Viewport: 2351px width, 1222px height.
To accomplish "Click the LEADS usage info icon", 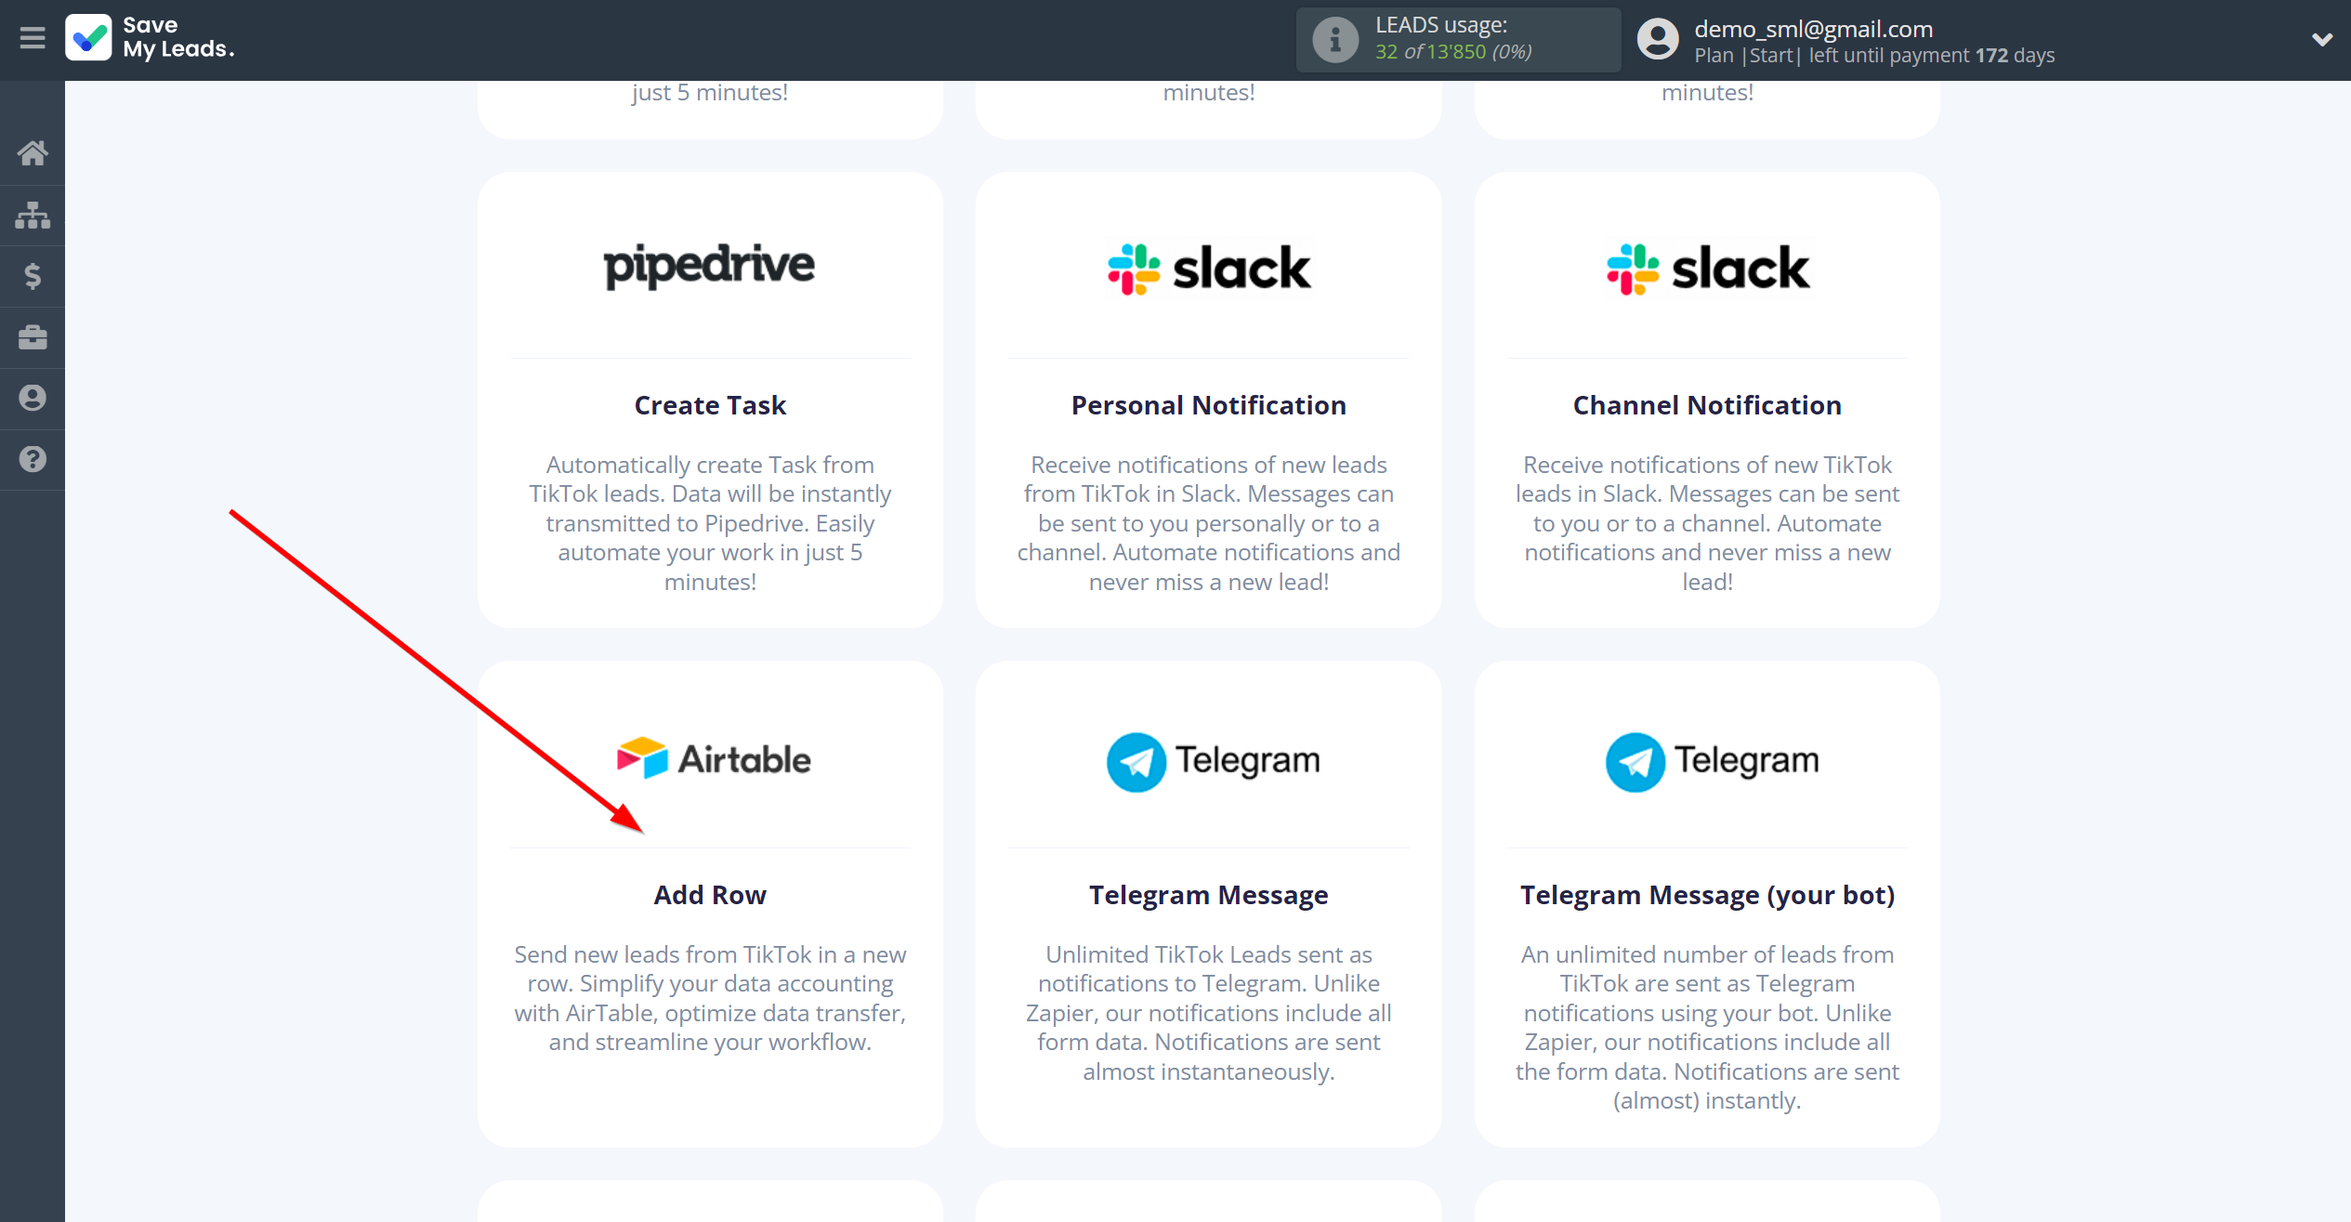I will point(1335,39).
